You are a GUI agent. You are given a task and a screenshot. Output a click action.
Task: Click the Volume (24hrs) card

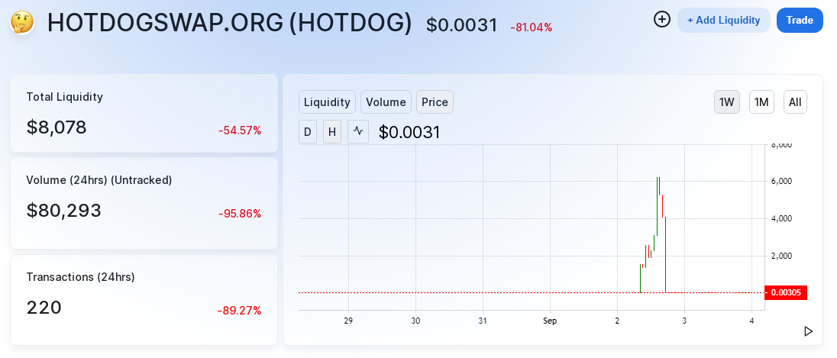144,202
